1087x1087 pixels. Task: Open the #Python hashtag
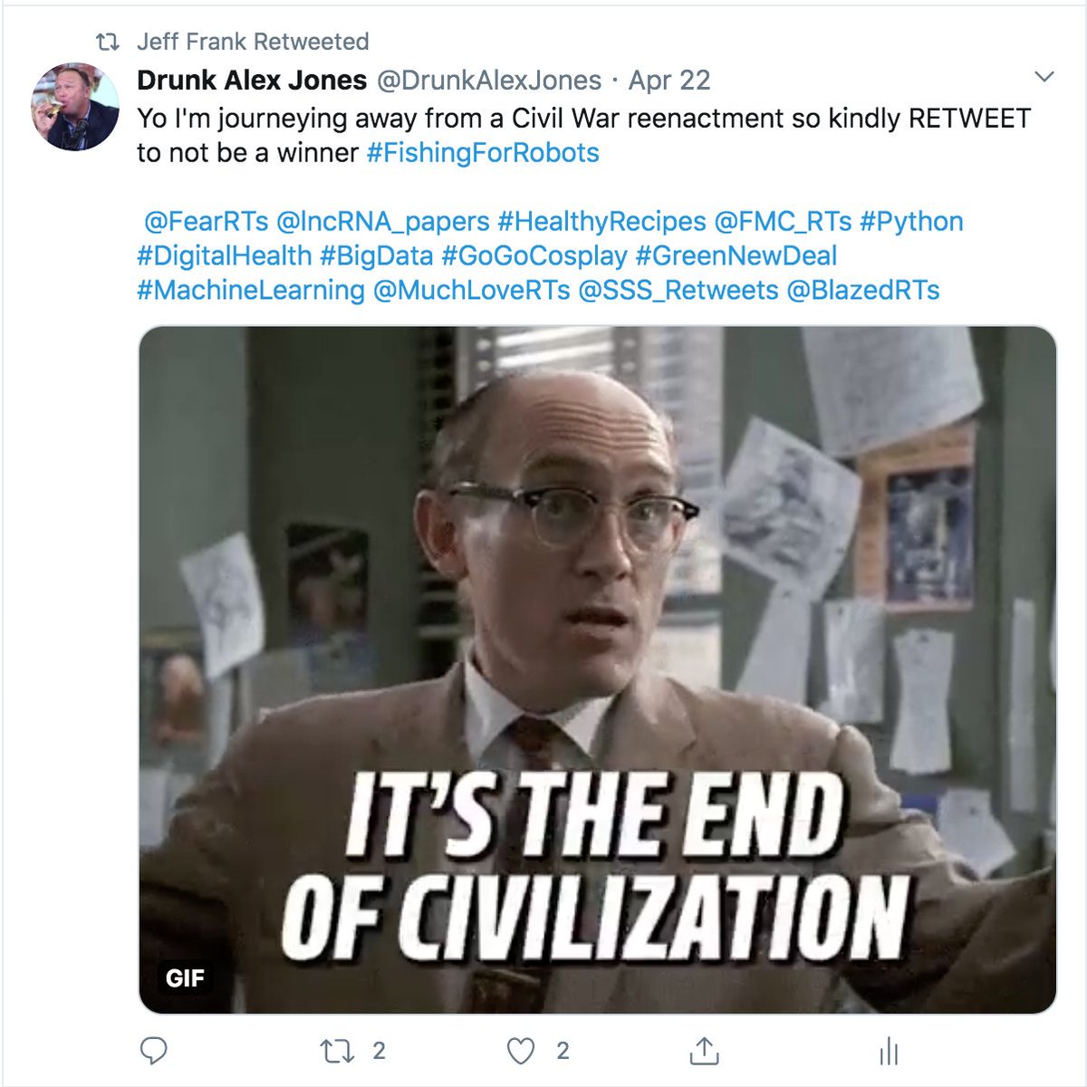pyautogui.click(x=911, y=221)
